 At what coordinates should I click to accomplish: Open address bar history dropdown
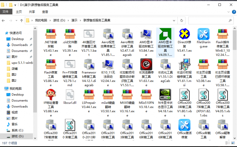[174, 20]
